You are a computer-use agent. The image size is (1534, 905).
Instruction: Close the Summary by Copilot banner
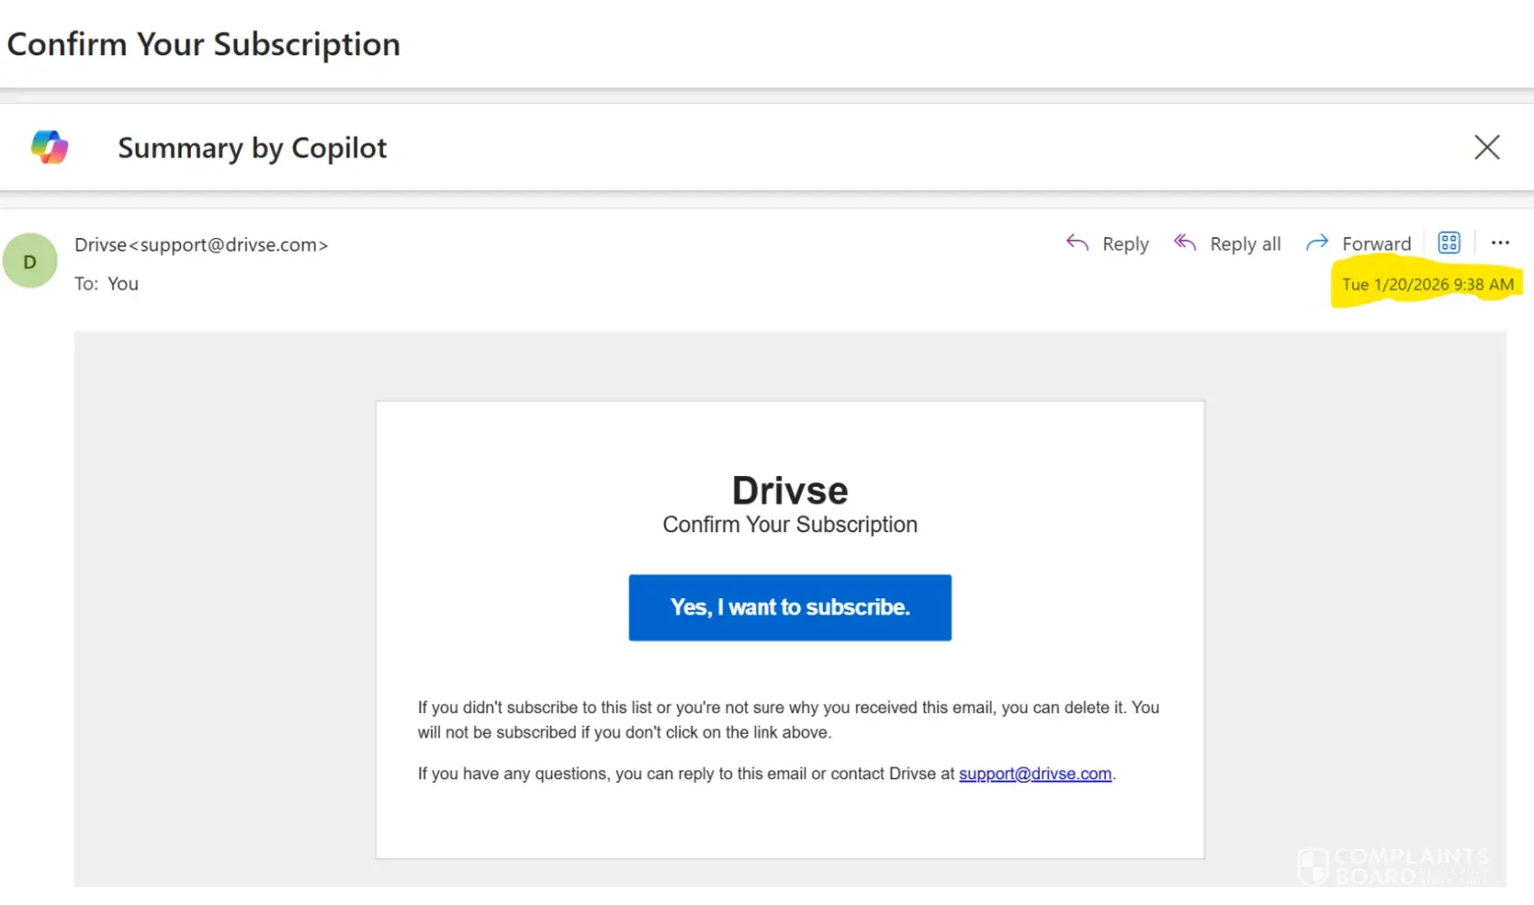coord(1486,148)
